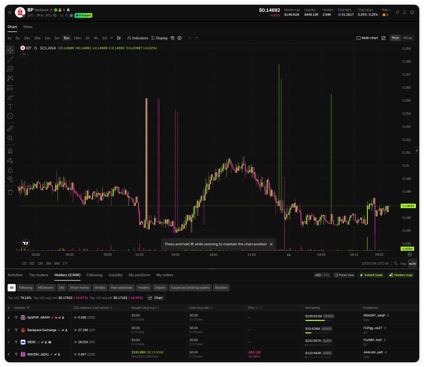
Task: Open the emoji icons tool
Action: pyautogui.click(x=10, y=116)
